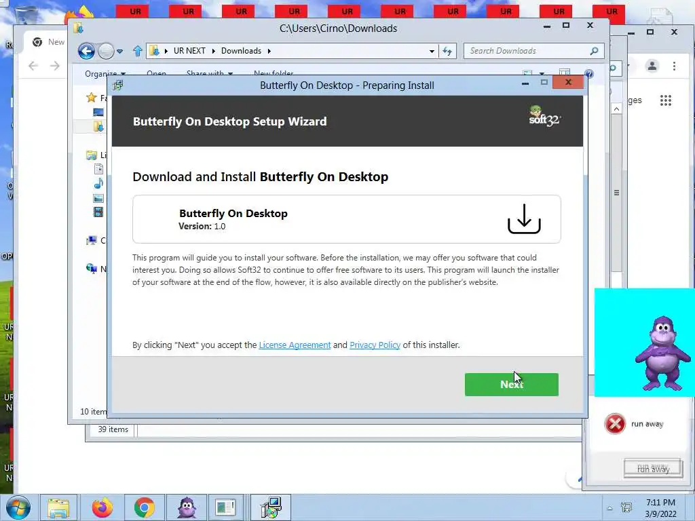This screenshot has height=521, width=695.
Task: Switch to Chrome on the taskbar
Action: click(x=144, y=507)
